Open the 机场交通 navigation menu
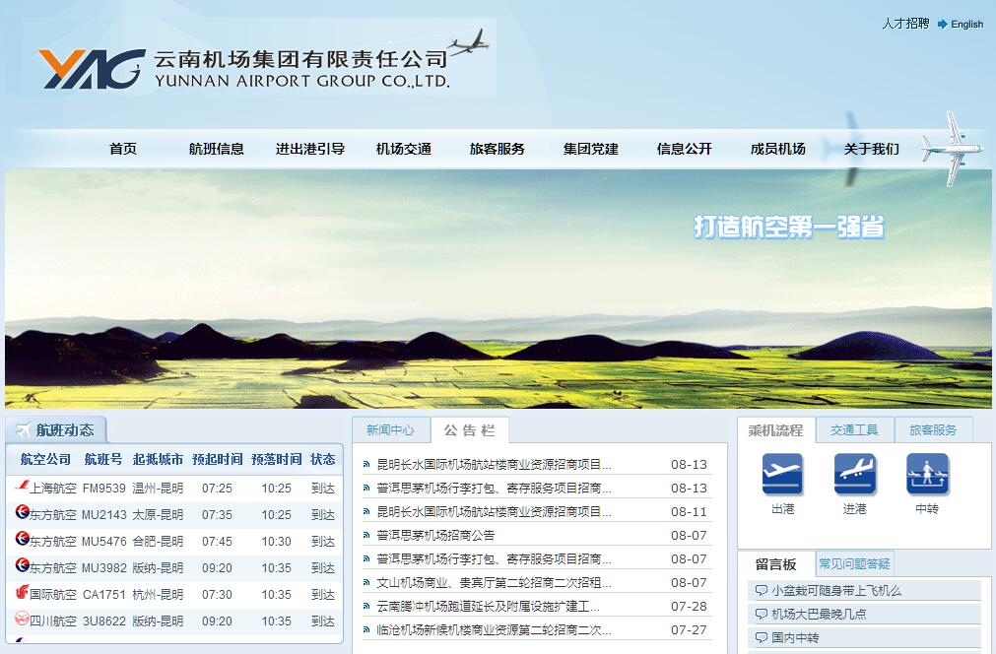The image size is (996, 654). point(404,150)
